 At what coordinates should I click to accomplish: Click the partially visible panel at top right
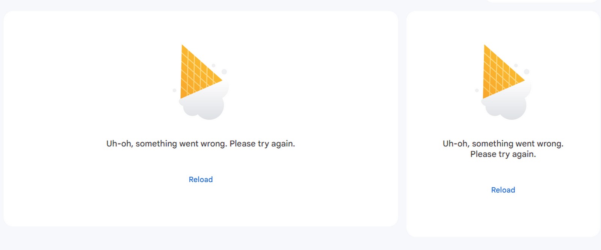tap(541, 1)
